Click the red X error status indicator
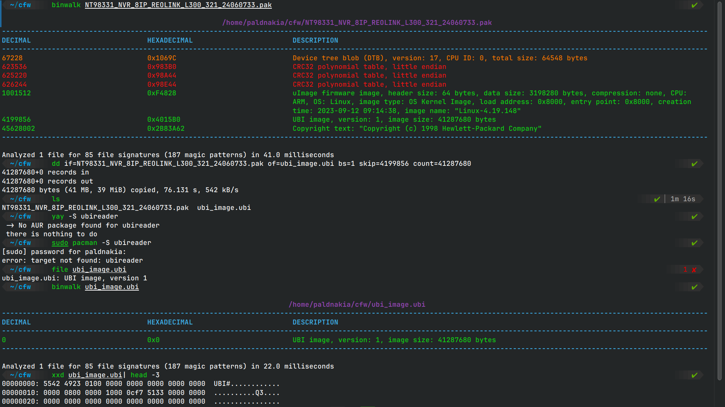 coord(694,270)
